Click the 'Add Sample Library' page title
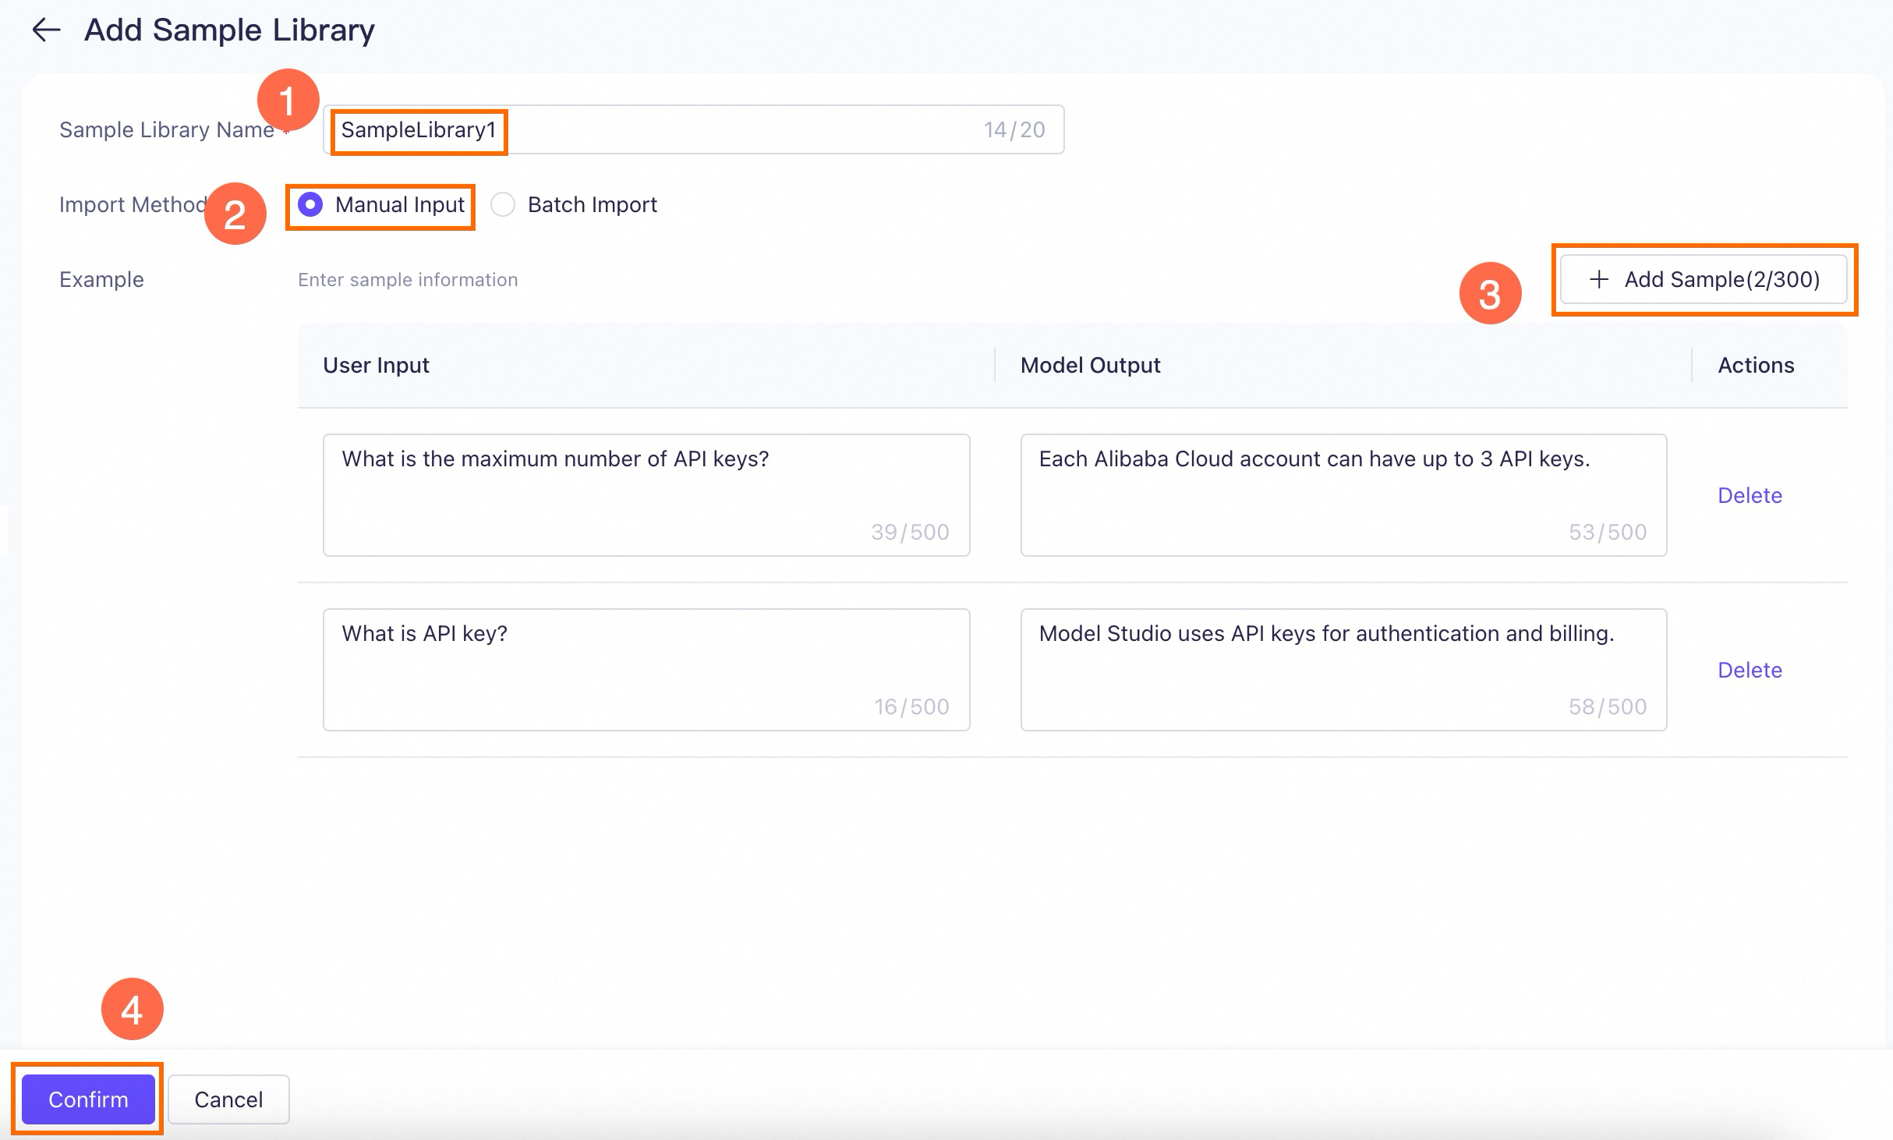Screen dimensions: 1893x1140 point(229,30)
